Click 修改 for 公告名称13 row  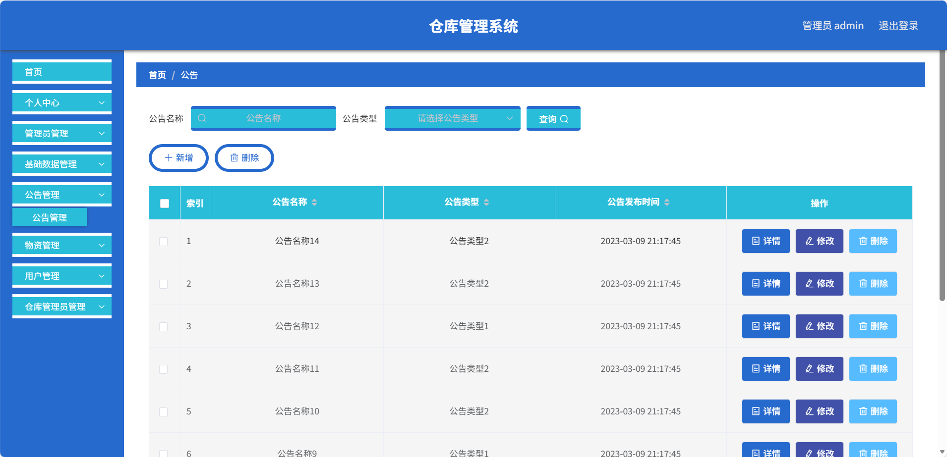point(820,284)
